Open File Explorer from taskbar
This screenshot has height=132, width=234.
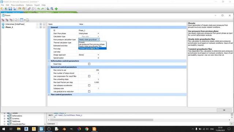19,129
